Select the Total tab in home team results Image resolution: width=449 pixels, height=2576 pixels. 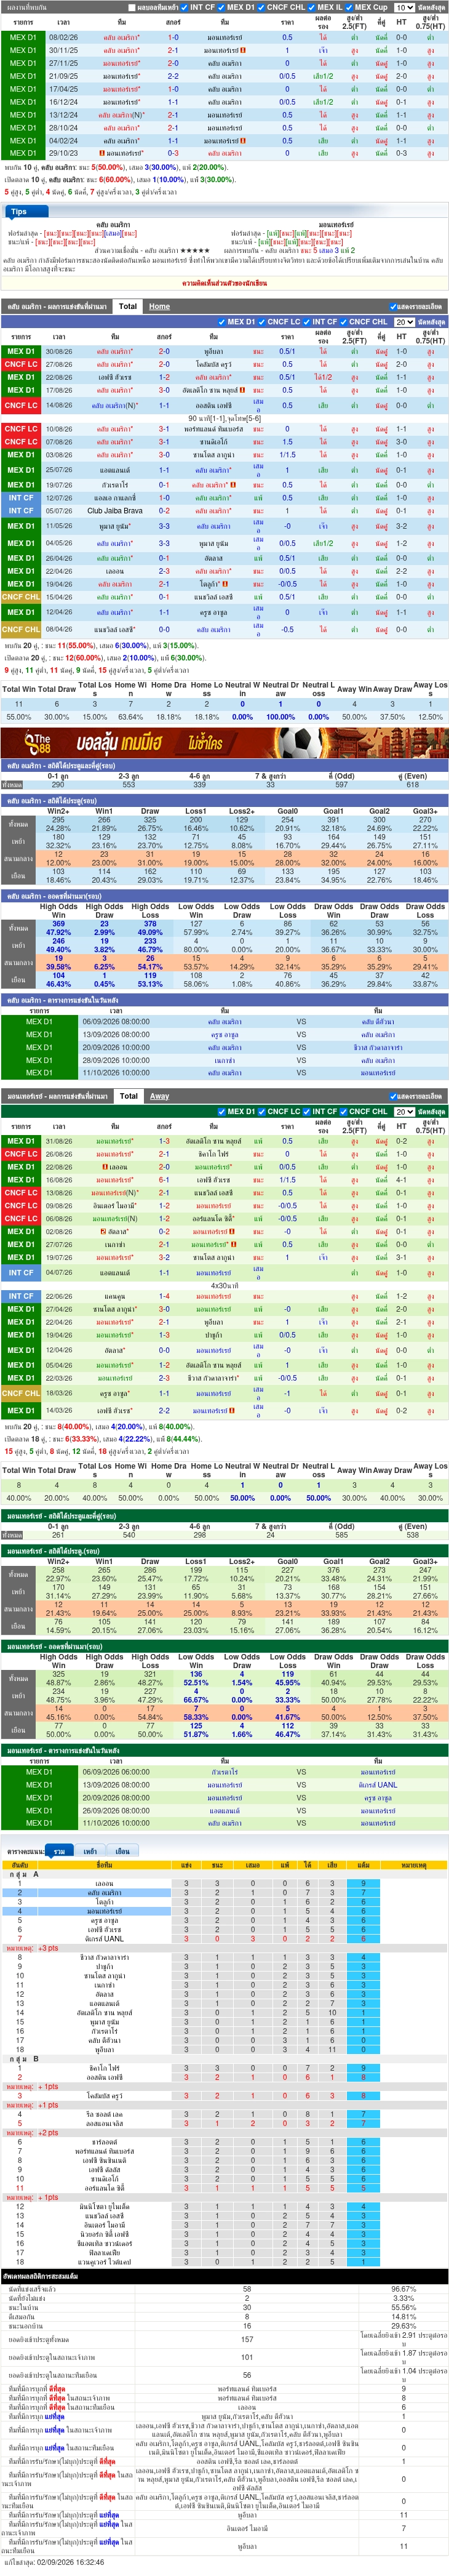(128, 307)
